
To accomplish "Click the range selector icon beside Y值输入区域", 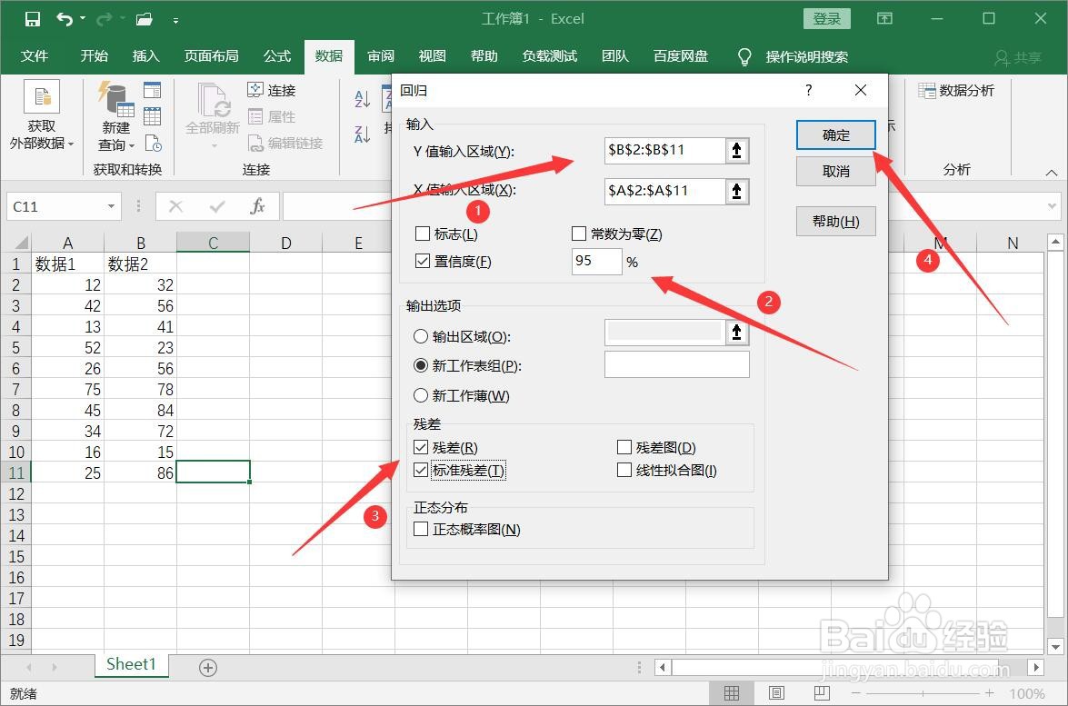I will coord(736,151).
